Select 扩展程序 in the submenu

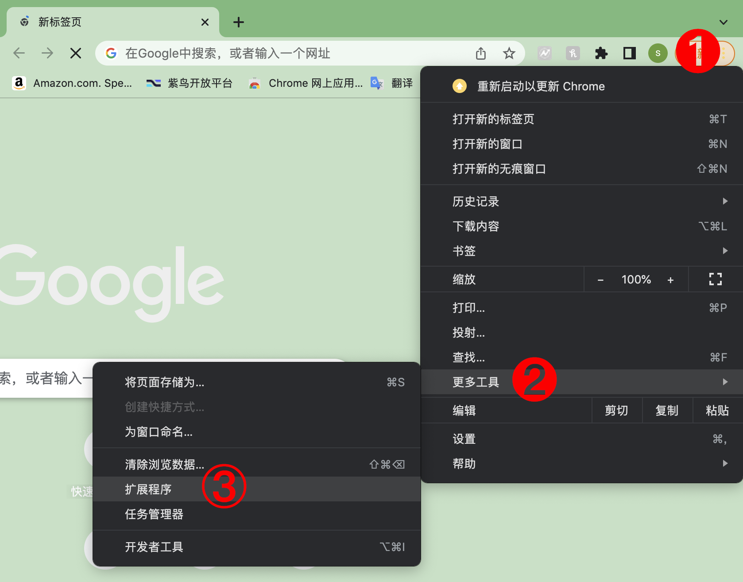pos(148,489)
